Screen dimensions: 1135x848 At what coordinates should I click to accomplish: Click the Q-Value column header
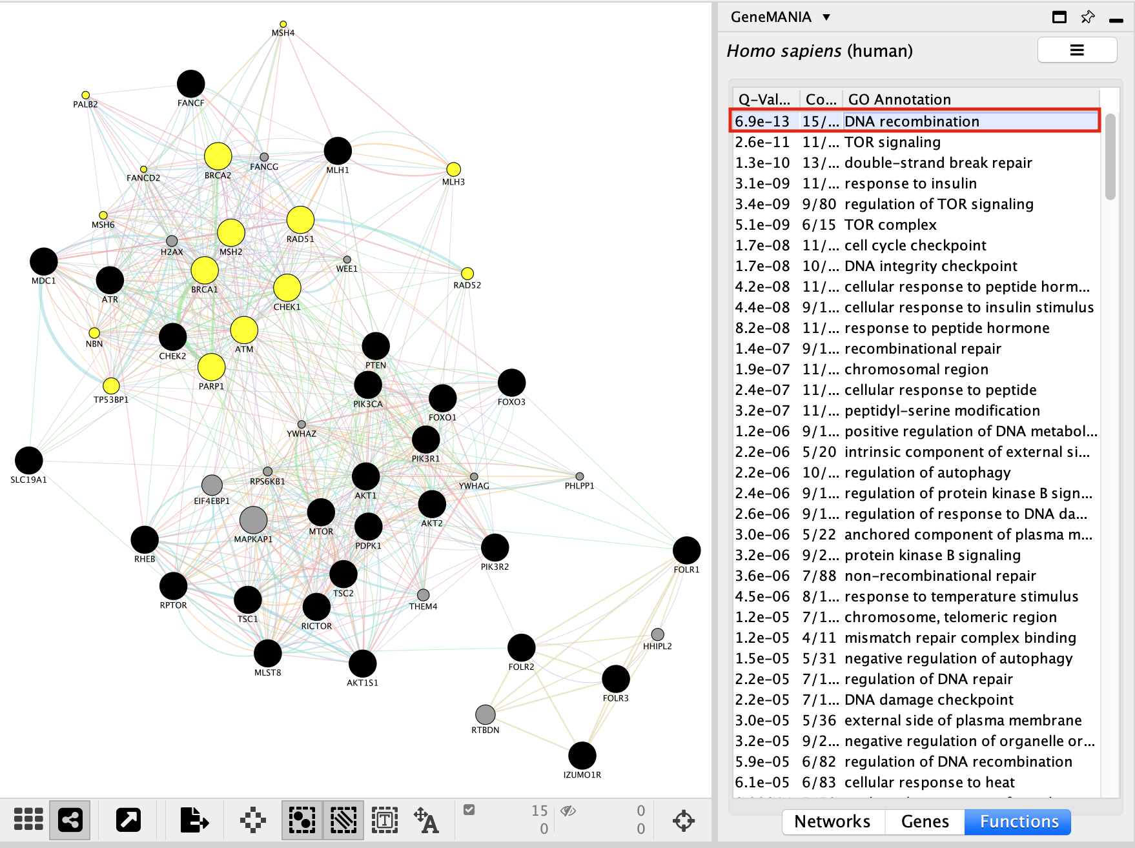point(764,99)
